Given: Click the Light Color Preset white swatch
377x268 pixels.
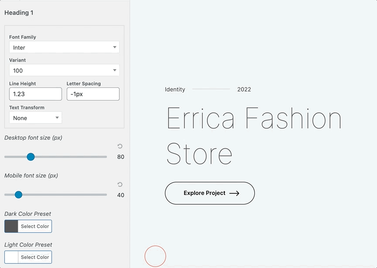Looking at the screenshot, I should 11,257.
